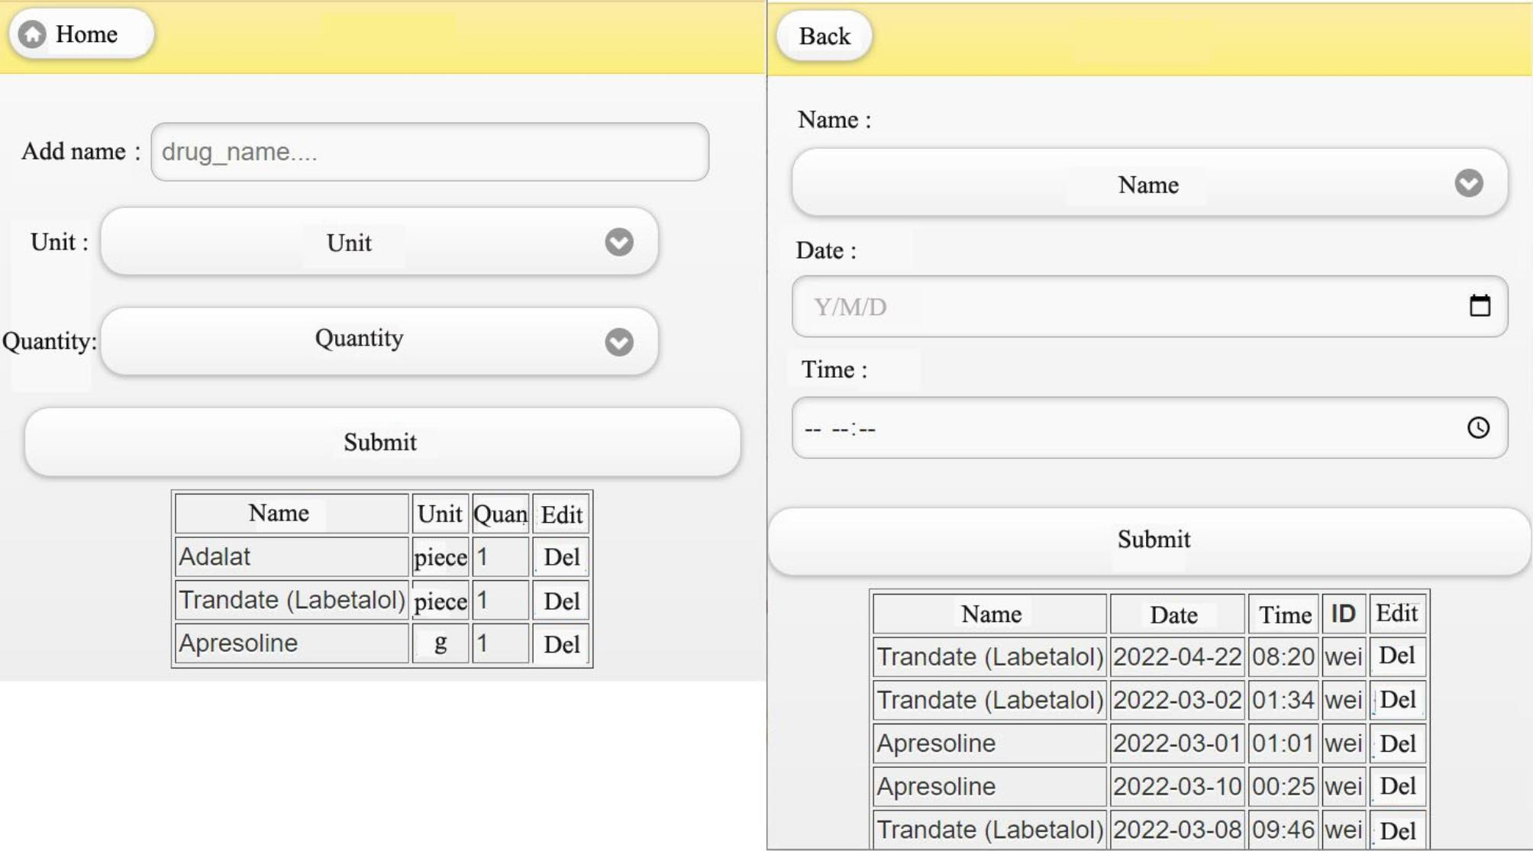Click the time input field
Image resolution: width=1533 pixels, height=851 pixels.
1150,427
